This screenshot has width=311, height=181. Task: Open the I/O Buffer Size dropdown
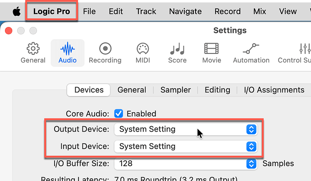[x=185, y=163]
